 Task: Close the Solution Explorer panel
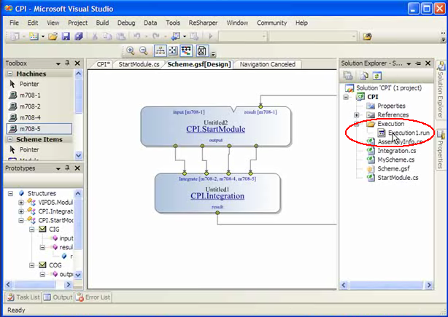428,63
